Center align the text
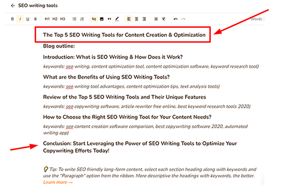Screen dimensions: 292x195 136,19
